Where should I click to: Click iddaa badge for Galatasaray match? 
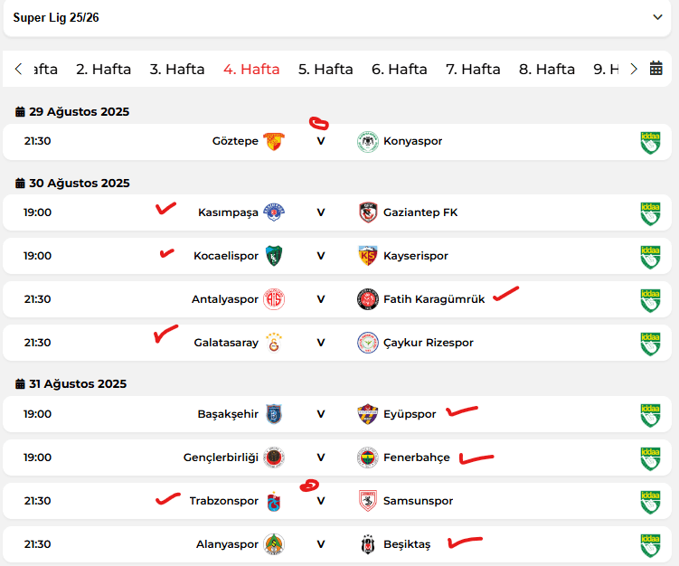(650, 344)
